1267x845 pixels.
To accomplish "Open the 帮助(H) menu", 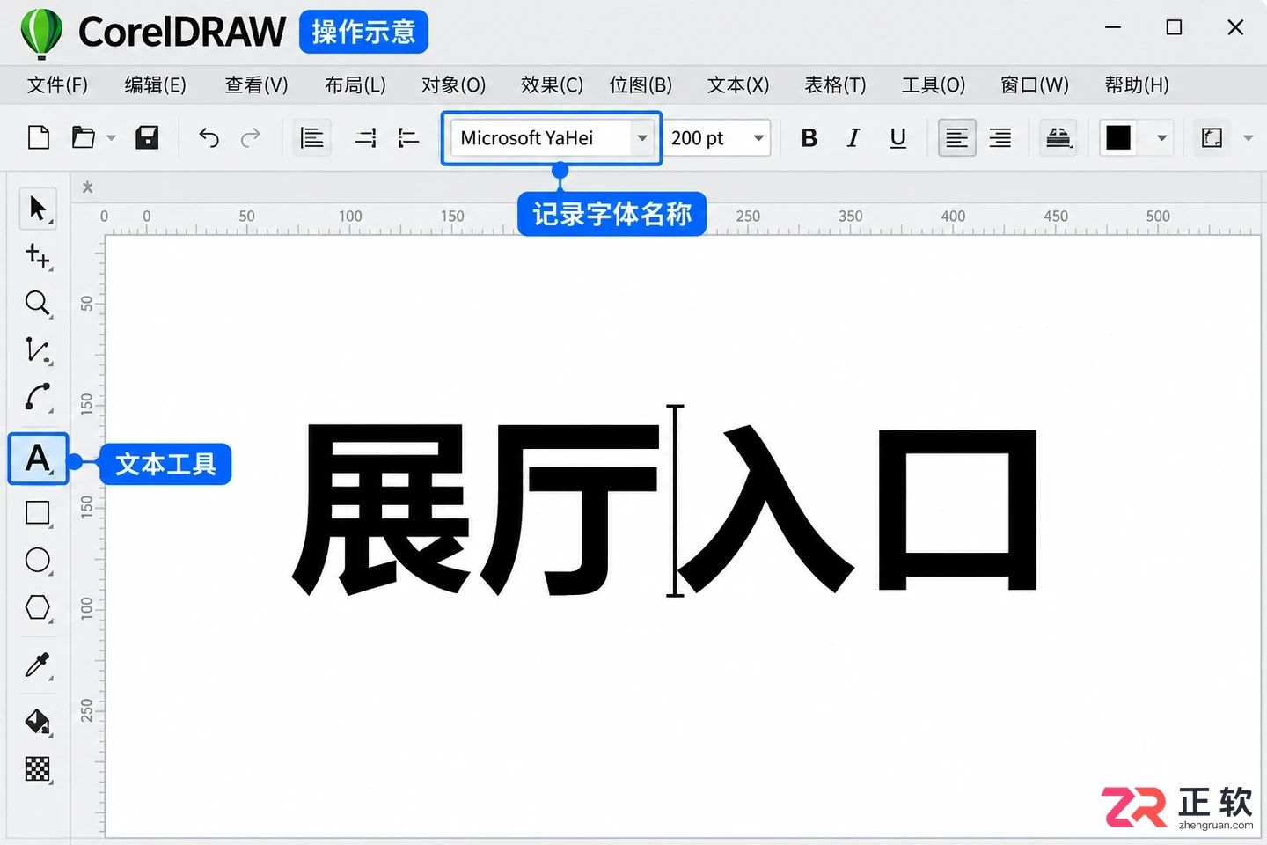I will (x=1137, y=85).
